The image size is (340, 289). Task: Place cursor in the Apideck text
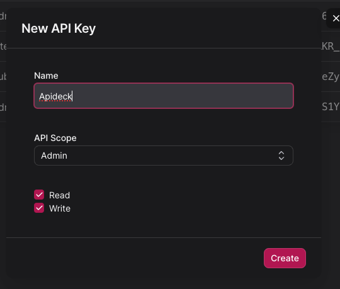pos(55,96)
